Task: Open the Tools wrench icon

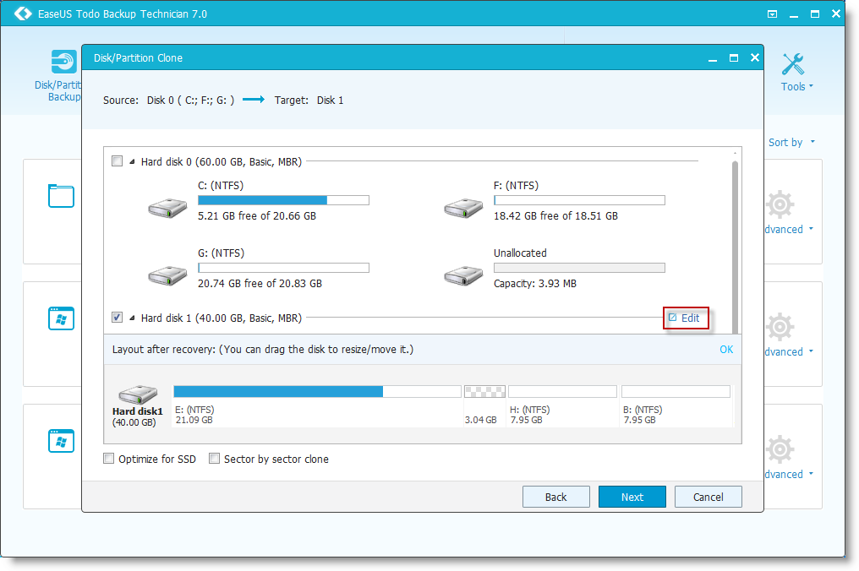Action: (793, 64)
